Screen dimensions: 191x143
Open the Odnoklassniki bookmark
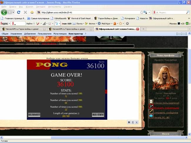[x=59, y=18]
